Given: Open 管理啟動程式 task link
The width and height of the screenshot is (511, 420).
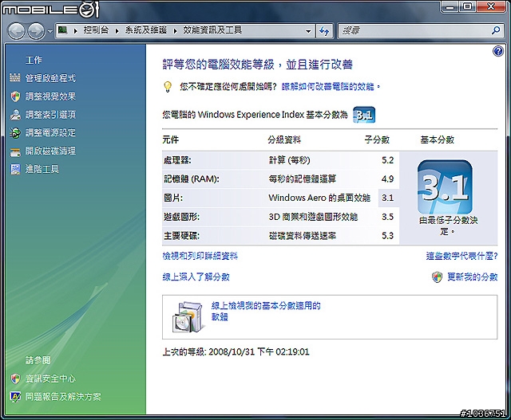Looking at the screenshot, I should tap(50, 78).
